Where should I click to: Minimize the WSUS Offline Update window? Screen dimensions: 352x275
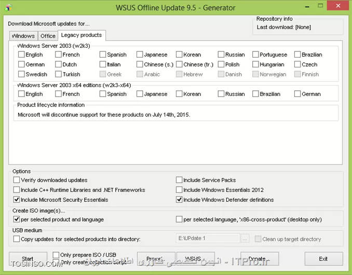(307, 7)
